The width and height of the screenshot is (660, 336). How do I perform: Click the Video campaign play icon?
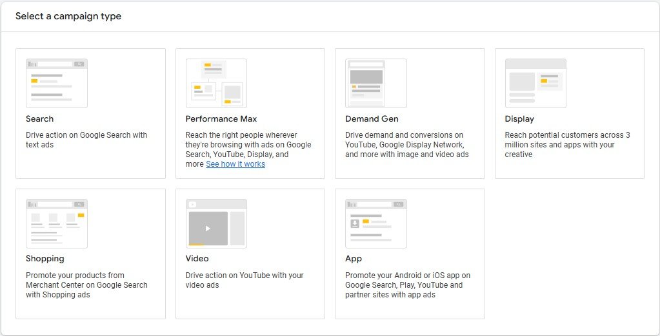point(208,229)
